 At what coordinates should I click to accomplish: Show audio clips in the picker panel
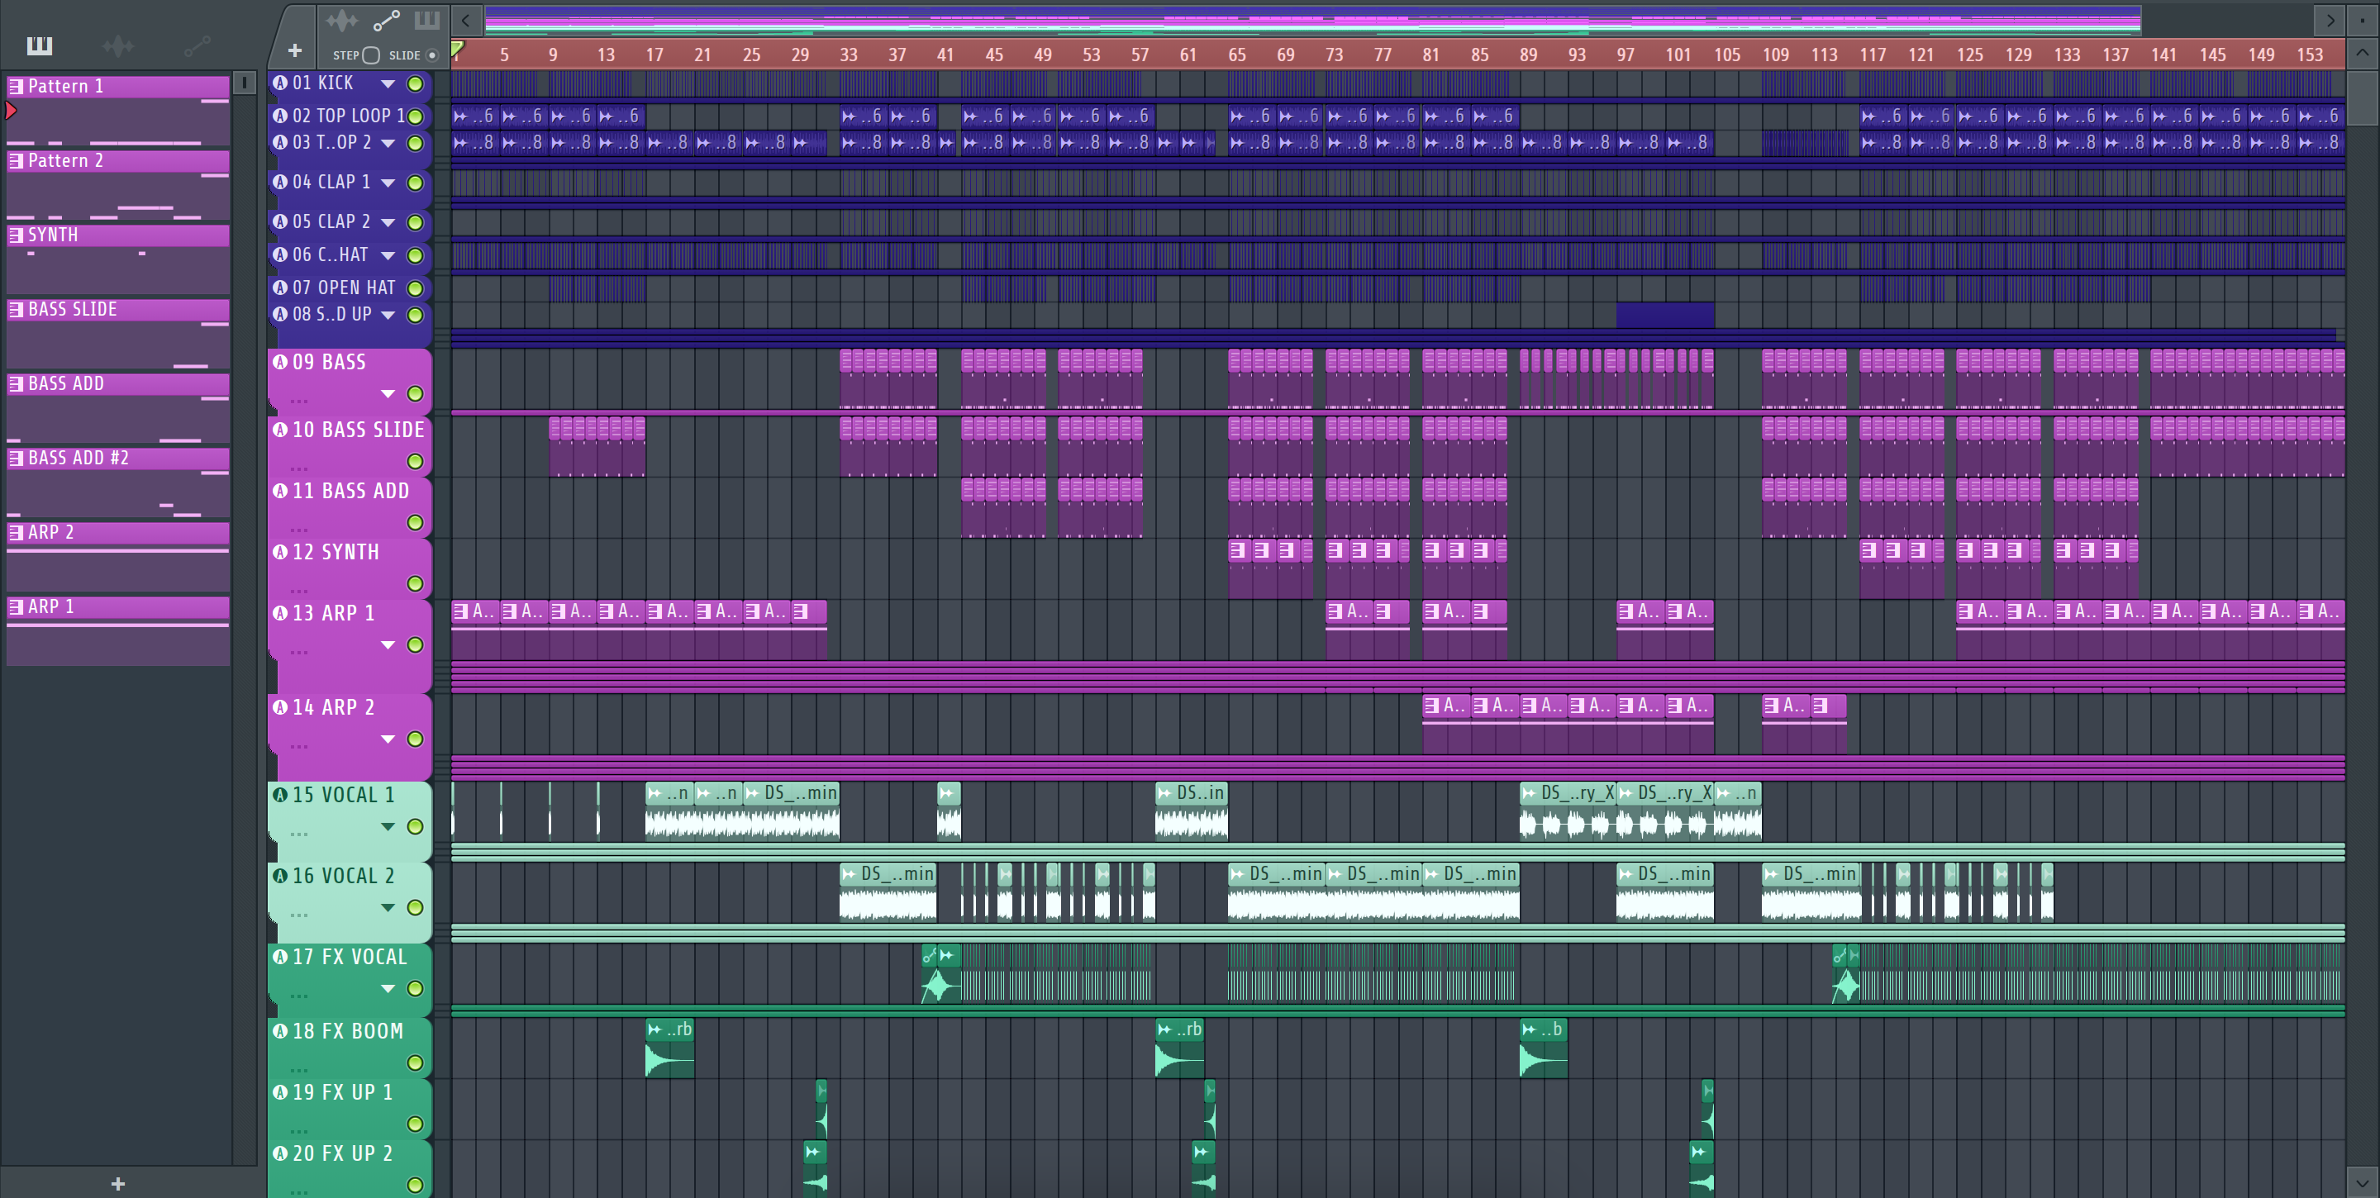[117, 45]
